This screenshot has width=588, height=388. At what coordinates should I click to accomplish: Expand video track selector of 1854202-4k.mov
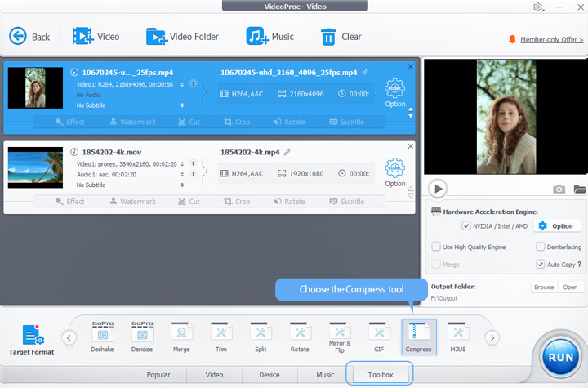(182, 164)
